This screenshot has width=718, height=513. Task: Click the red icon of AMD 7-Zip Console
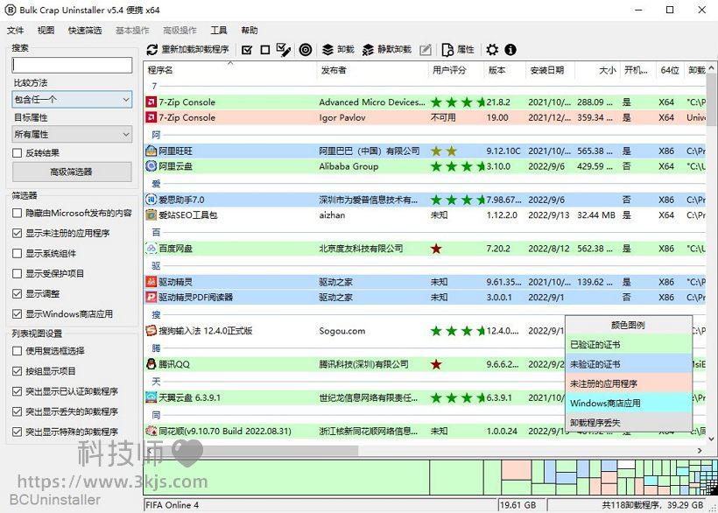151,102
